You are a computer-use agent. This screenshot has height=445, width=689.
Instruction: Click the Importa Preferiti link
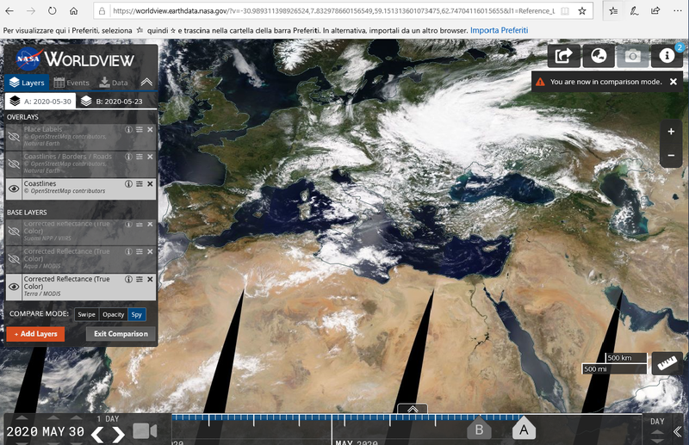[499, 30]
